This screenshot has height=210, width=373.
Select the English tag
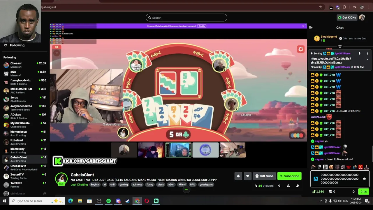click(x=95, y=185)
